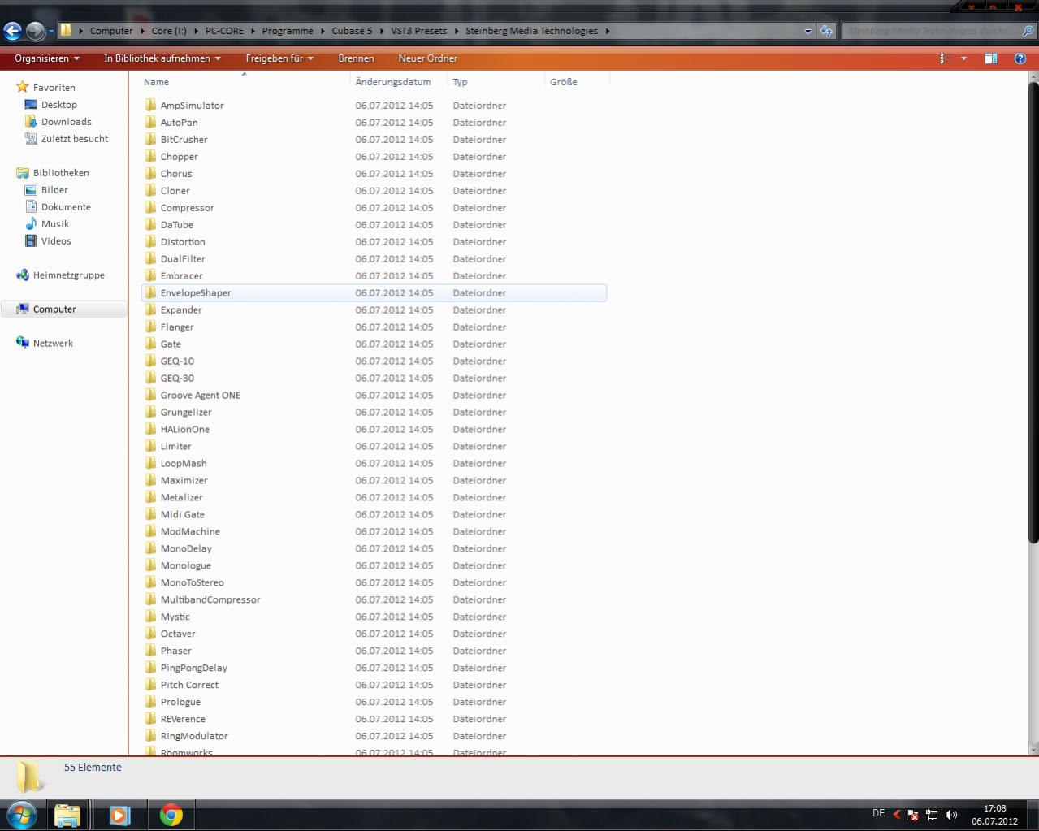
Task: Click the vertical scrollbar of the file list
Action: pos(1033,313)
